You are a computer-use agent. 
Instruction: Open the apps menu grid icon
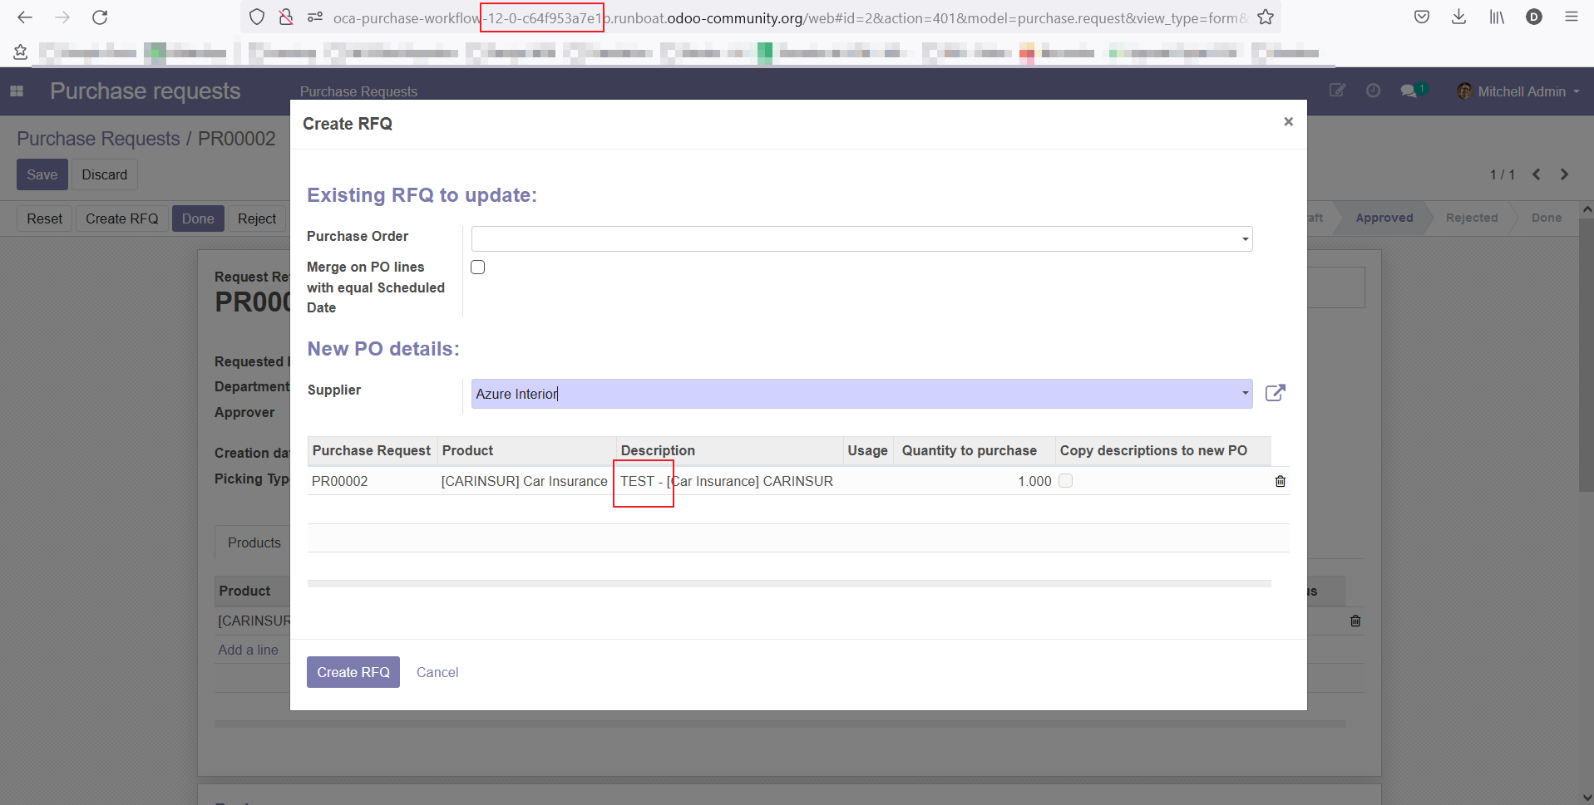coord(17,91)
